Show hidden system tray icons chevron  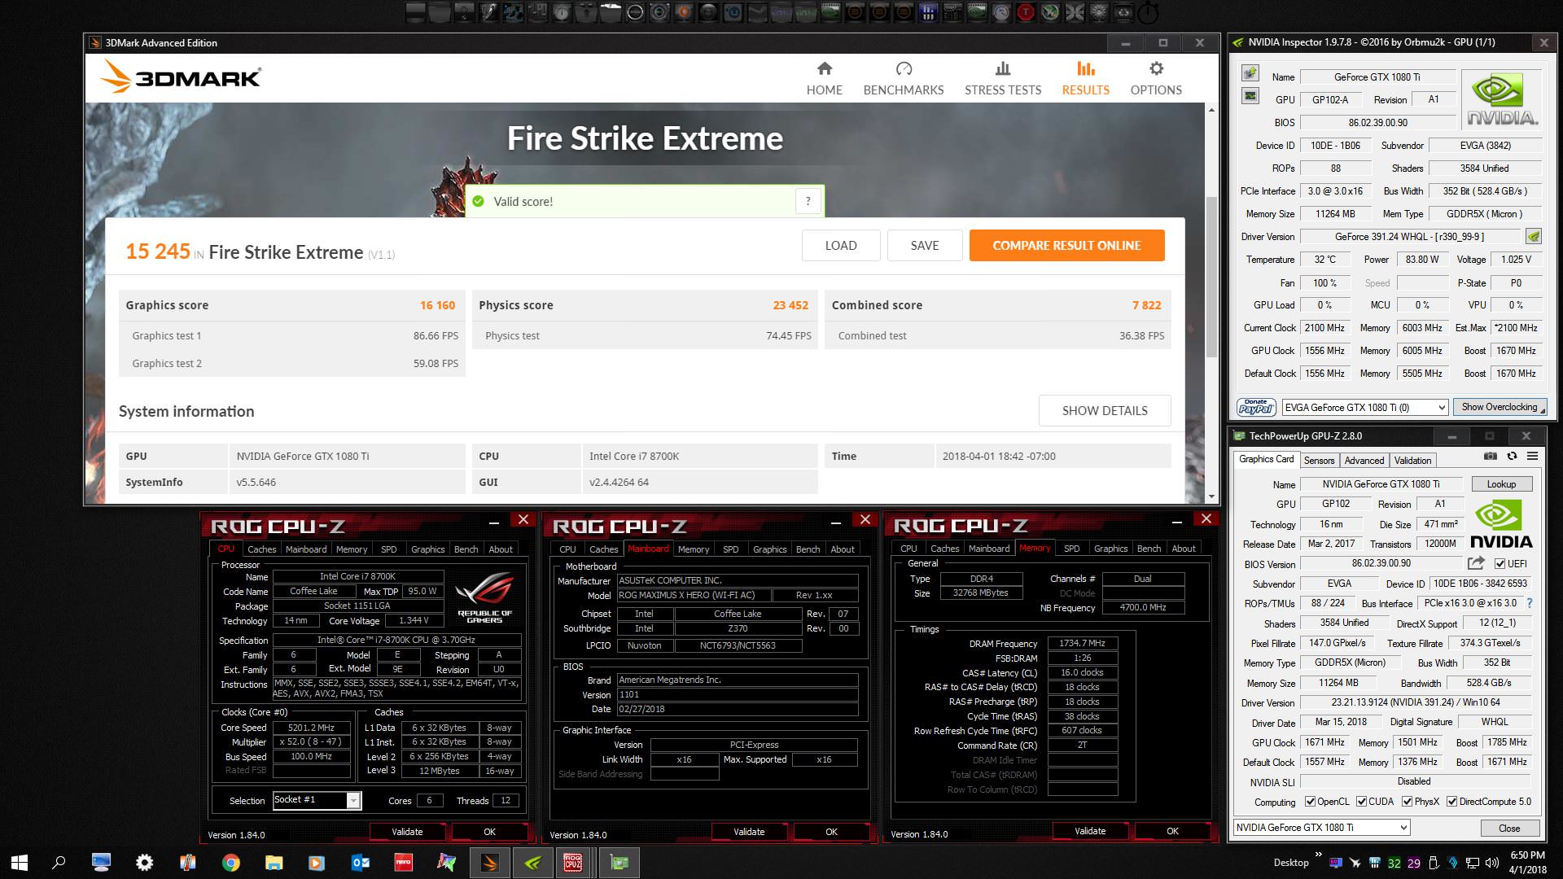coord(1317,856)
